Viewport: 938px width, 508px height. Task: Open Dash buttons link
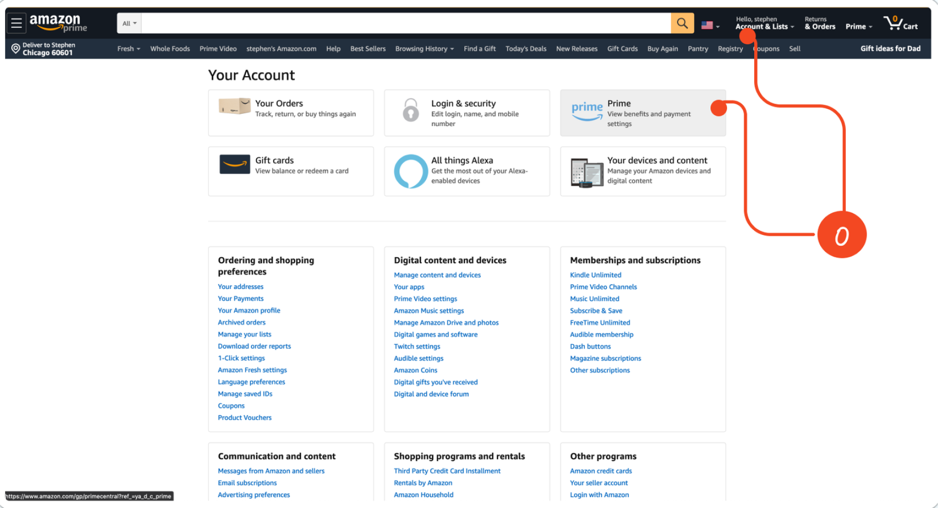pos(590,347)
